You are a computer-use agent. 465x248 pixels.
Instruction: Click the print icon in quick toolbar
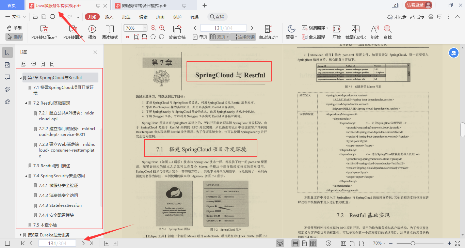(52, 17)
